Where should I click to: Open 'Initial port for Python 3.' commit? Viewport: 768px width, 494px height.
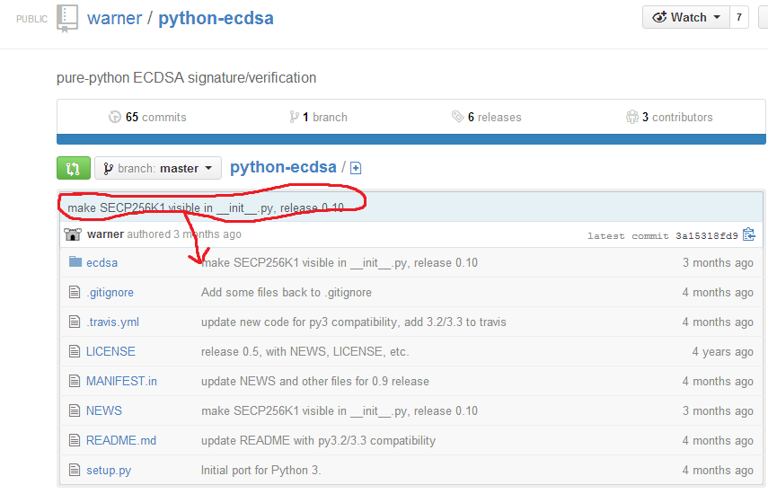260,471
